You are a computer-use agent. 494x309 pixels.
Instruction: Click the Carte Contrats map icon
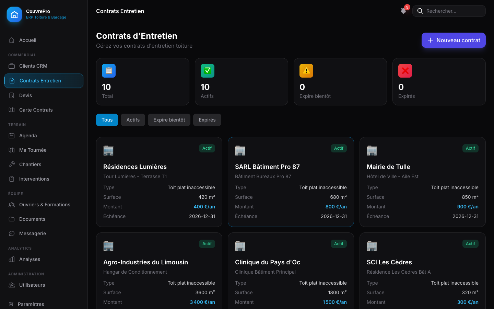(x=12, y=110)
